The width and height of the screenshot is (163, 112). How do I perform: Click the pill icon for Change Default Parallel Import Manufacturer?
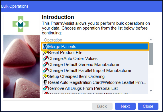coord(45,70)
